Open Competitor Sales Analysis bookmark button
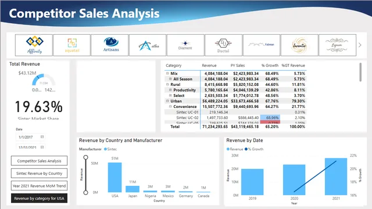This screenshot has width=372, height=209. [39, 161]
